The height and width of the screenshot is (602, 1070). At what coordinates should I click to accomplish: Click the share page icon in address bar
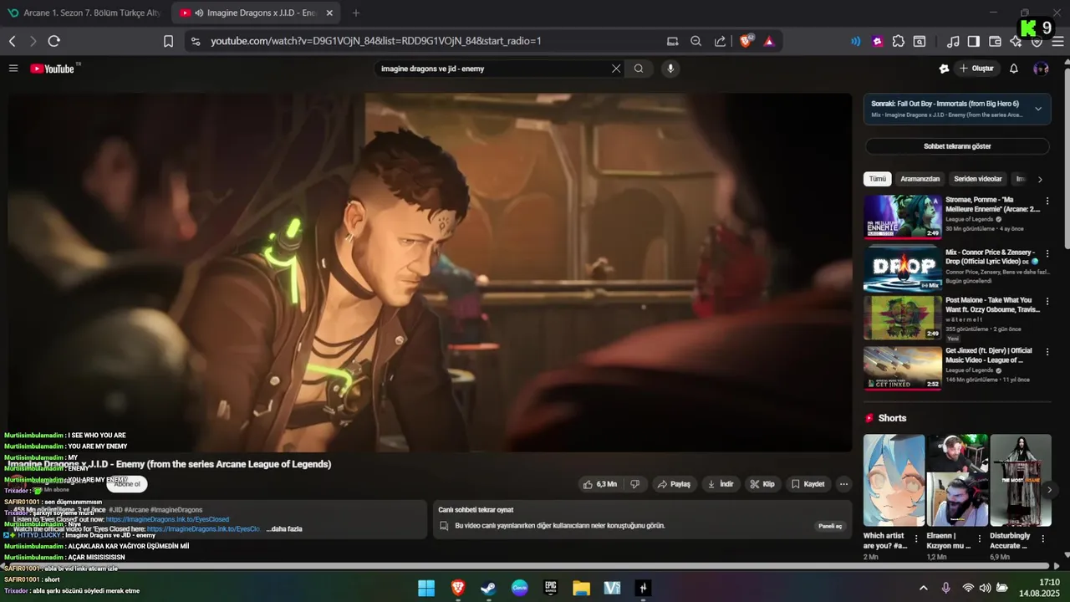720,41
